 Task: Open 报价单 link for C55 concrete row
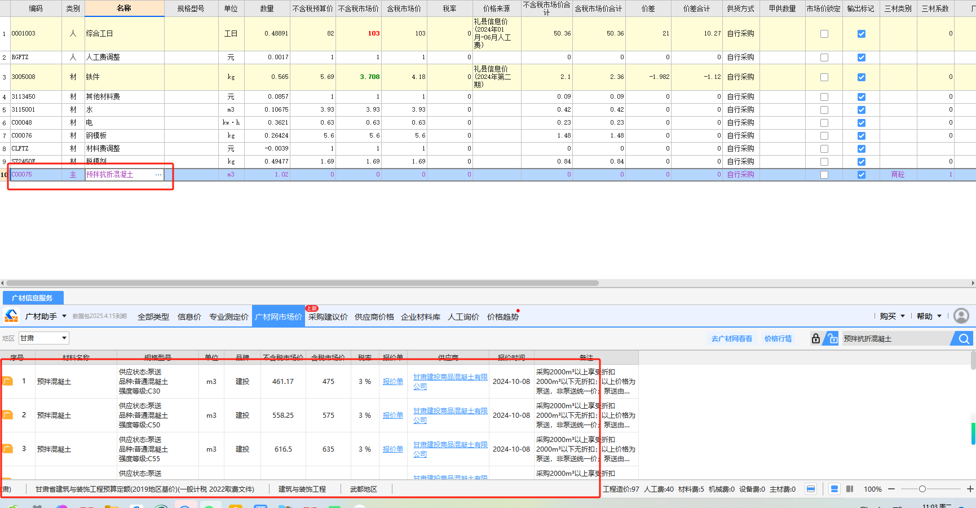click(x=393, y=449)
